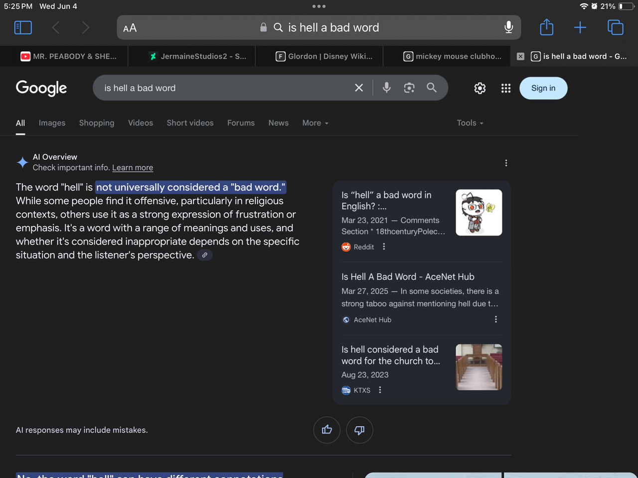Go back with the left arrow
The image size is (638, 478).
[56, 27]
